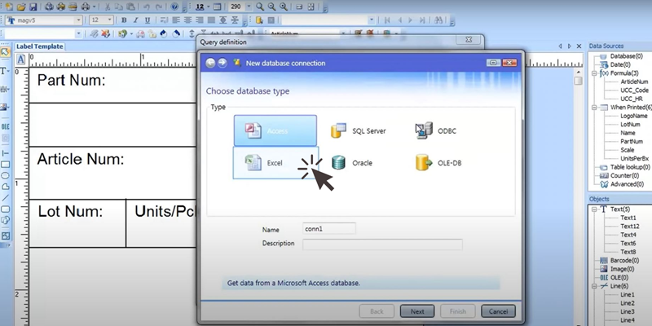The width and height of the screenshot is (652, 326).
Task: Select Date(0) in Data Sources
Action: point(620,65)
